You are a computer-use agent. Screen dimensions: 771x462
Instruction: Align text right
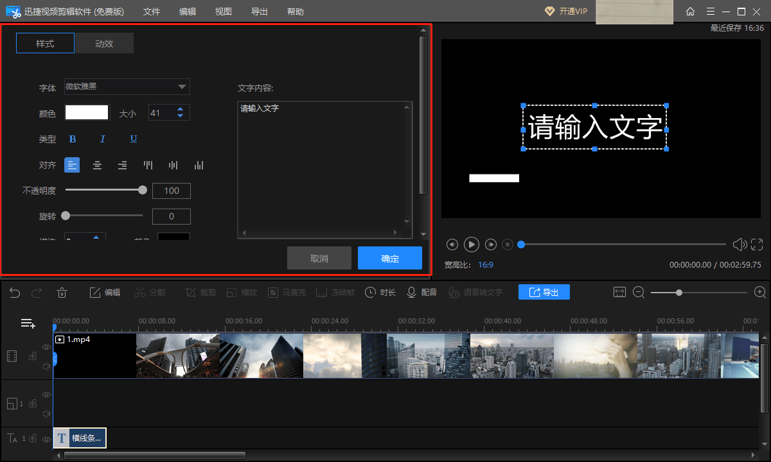pos(122,165)
